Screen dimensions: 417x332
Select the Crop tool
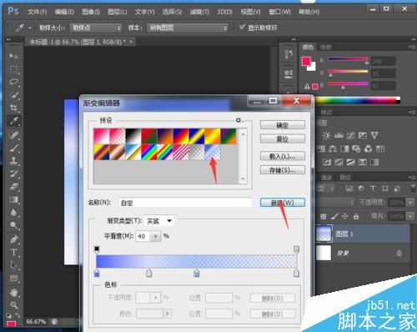tap(13, 108)
